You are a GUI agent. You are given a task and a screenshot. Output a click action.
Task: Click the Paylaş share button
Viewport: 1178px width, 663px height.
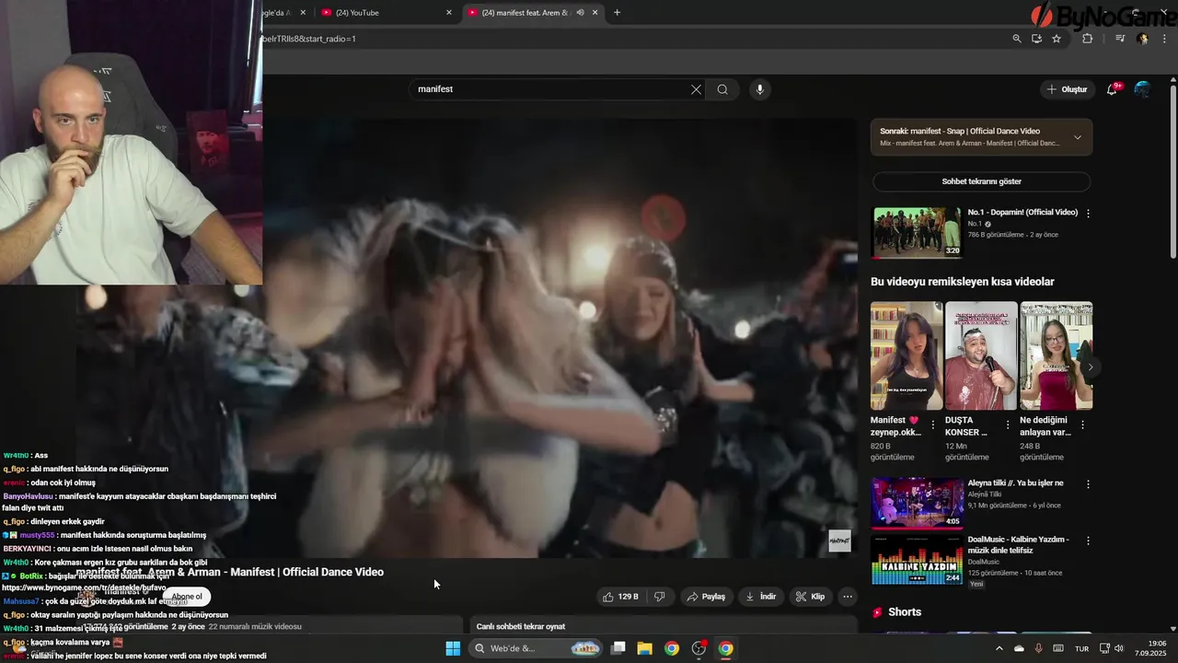tap(706, 597)
